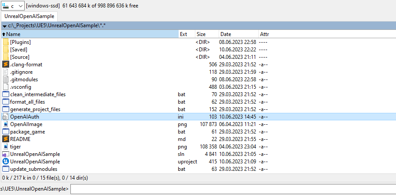
Task: Click the OpenAIImage png image icon
Action: (6, 124)
